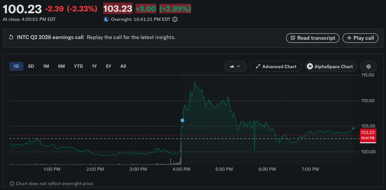
Task: Click the overnight moon icon
Action: click(x=106, y=19)
